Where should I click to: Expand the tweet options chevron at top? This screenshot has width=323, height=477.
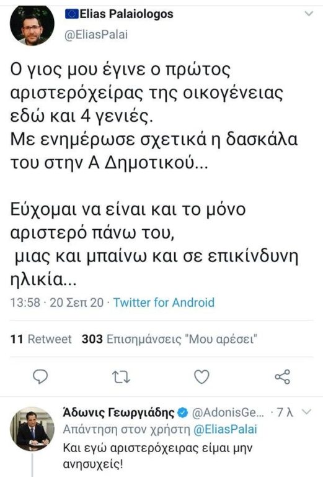(309, 14)
